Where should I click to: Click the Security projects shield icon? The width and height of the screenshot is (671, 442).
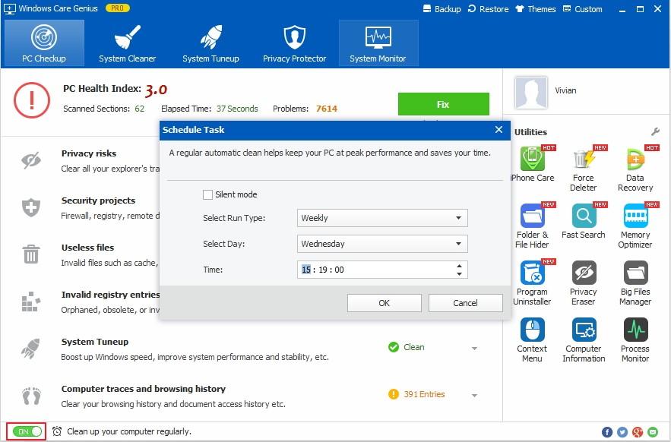click(x=31, y=207)
